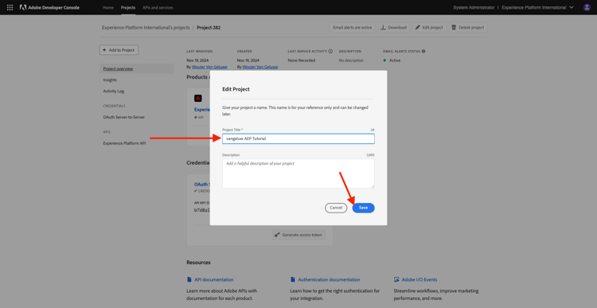Click Cancel in Edit Project dialog
Screen dimensions: 597x308
click(x=336, y=208)
